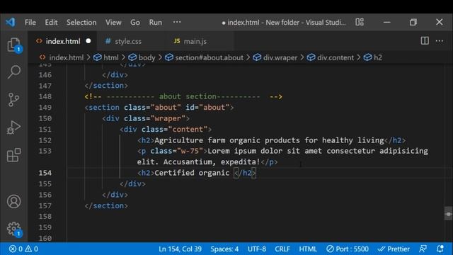Click the 'about section' comment text
453x255 pixels.
(x=188, y=96)
